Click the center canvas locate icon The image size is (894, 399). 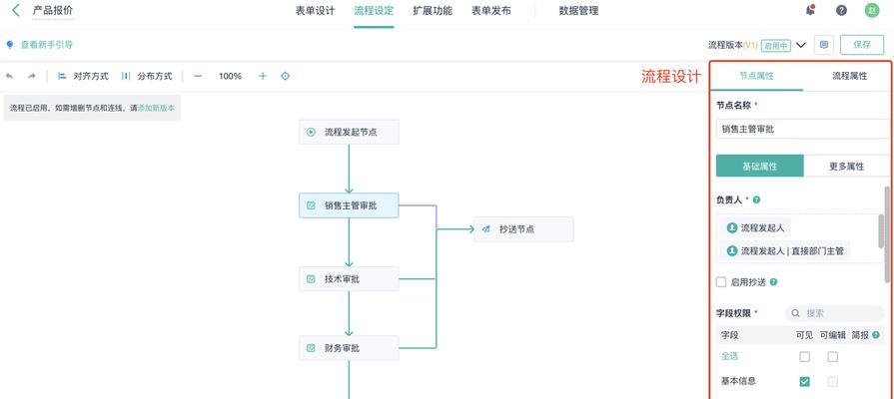[x=286, y=76]
